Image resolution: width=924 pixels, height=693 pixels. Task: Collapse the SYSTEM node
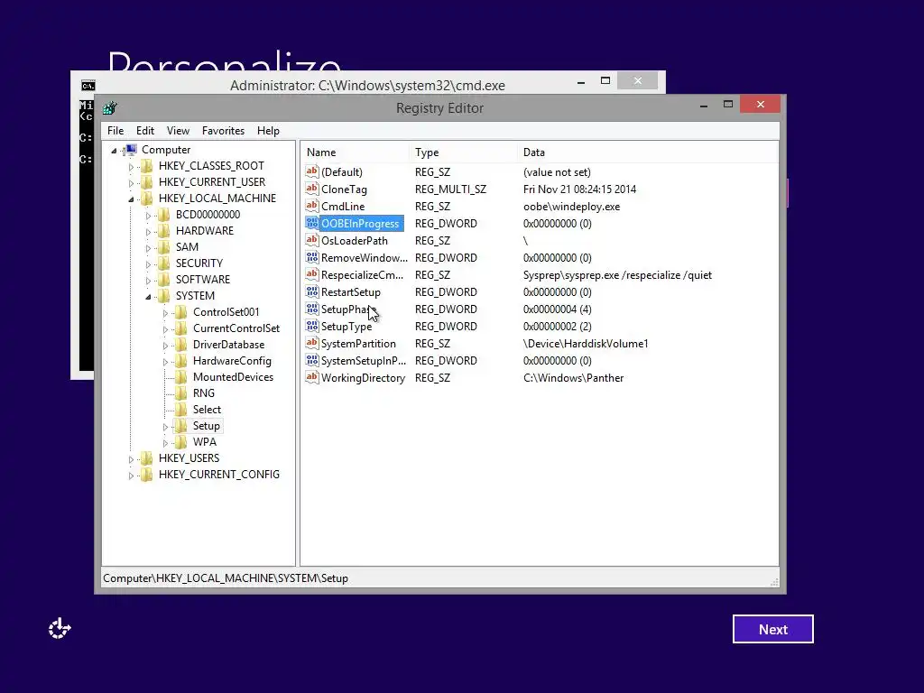click(148, 296)
